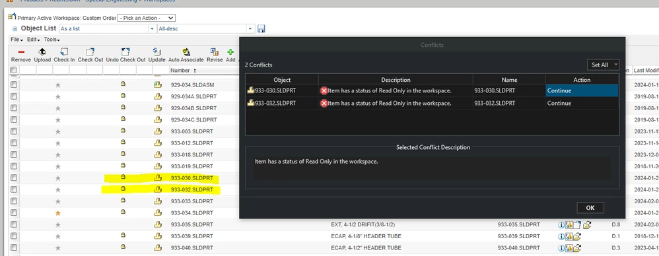Click 933-033.SLDPRT in the object list
659x256 pixels.
click(192, 201)
